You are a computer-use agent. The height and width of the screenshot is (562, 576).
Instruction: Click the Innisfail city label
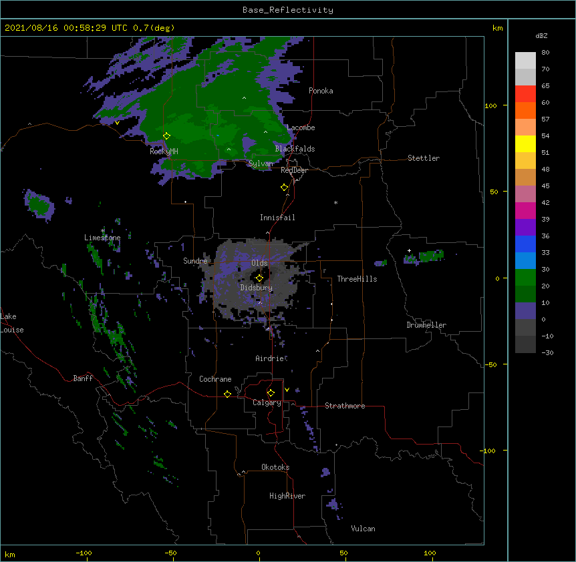point(277,218)
